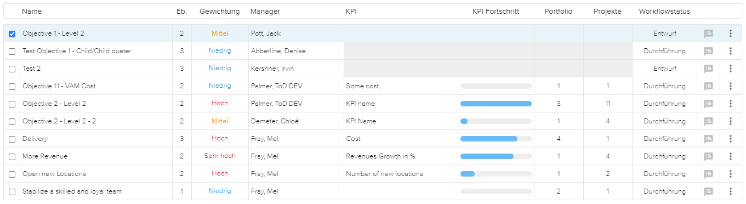Open more options for Test 2 row
This screenshot has height=204, width=746.
click(730, 69)
